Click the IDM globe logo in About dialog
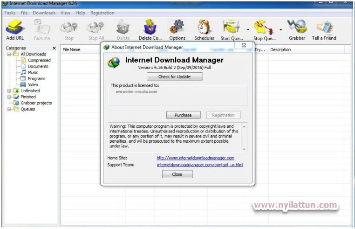This screenshot has height=229, width=355. (x=114, y=63)
